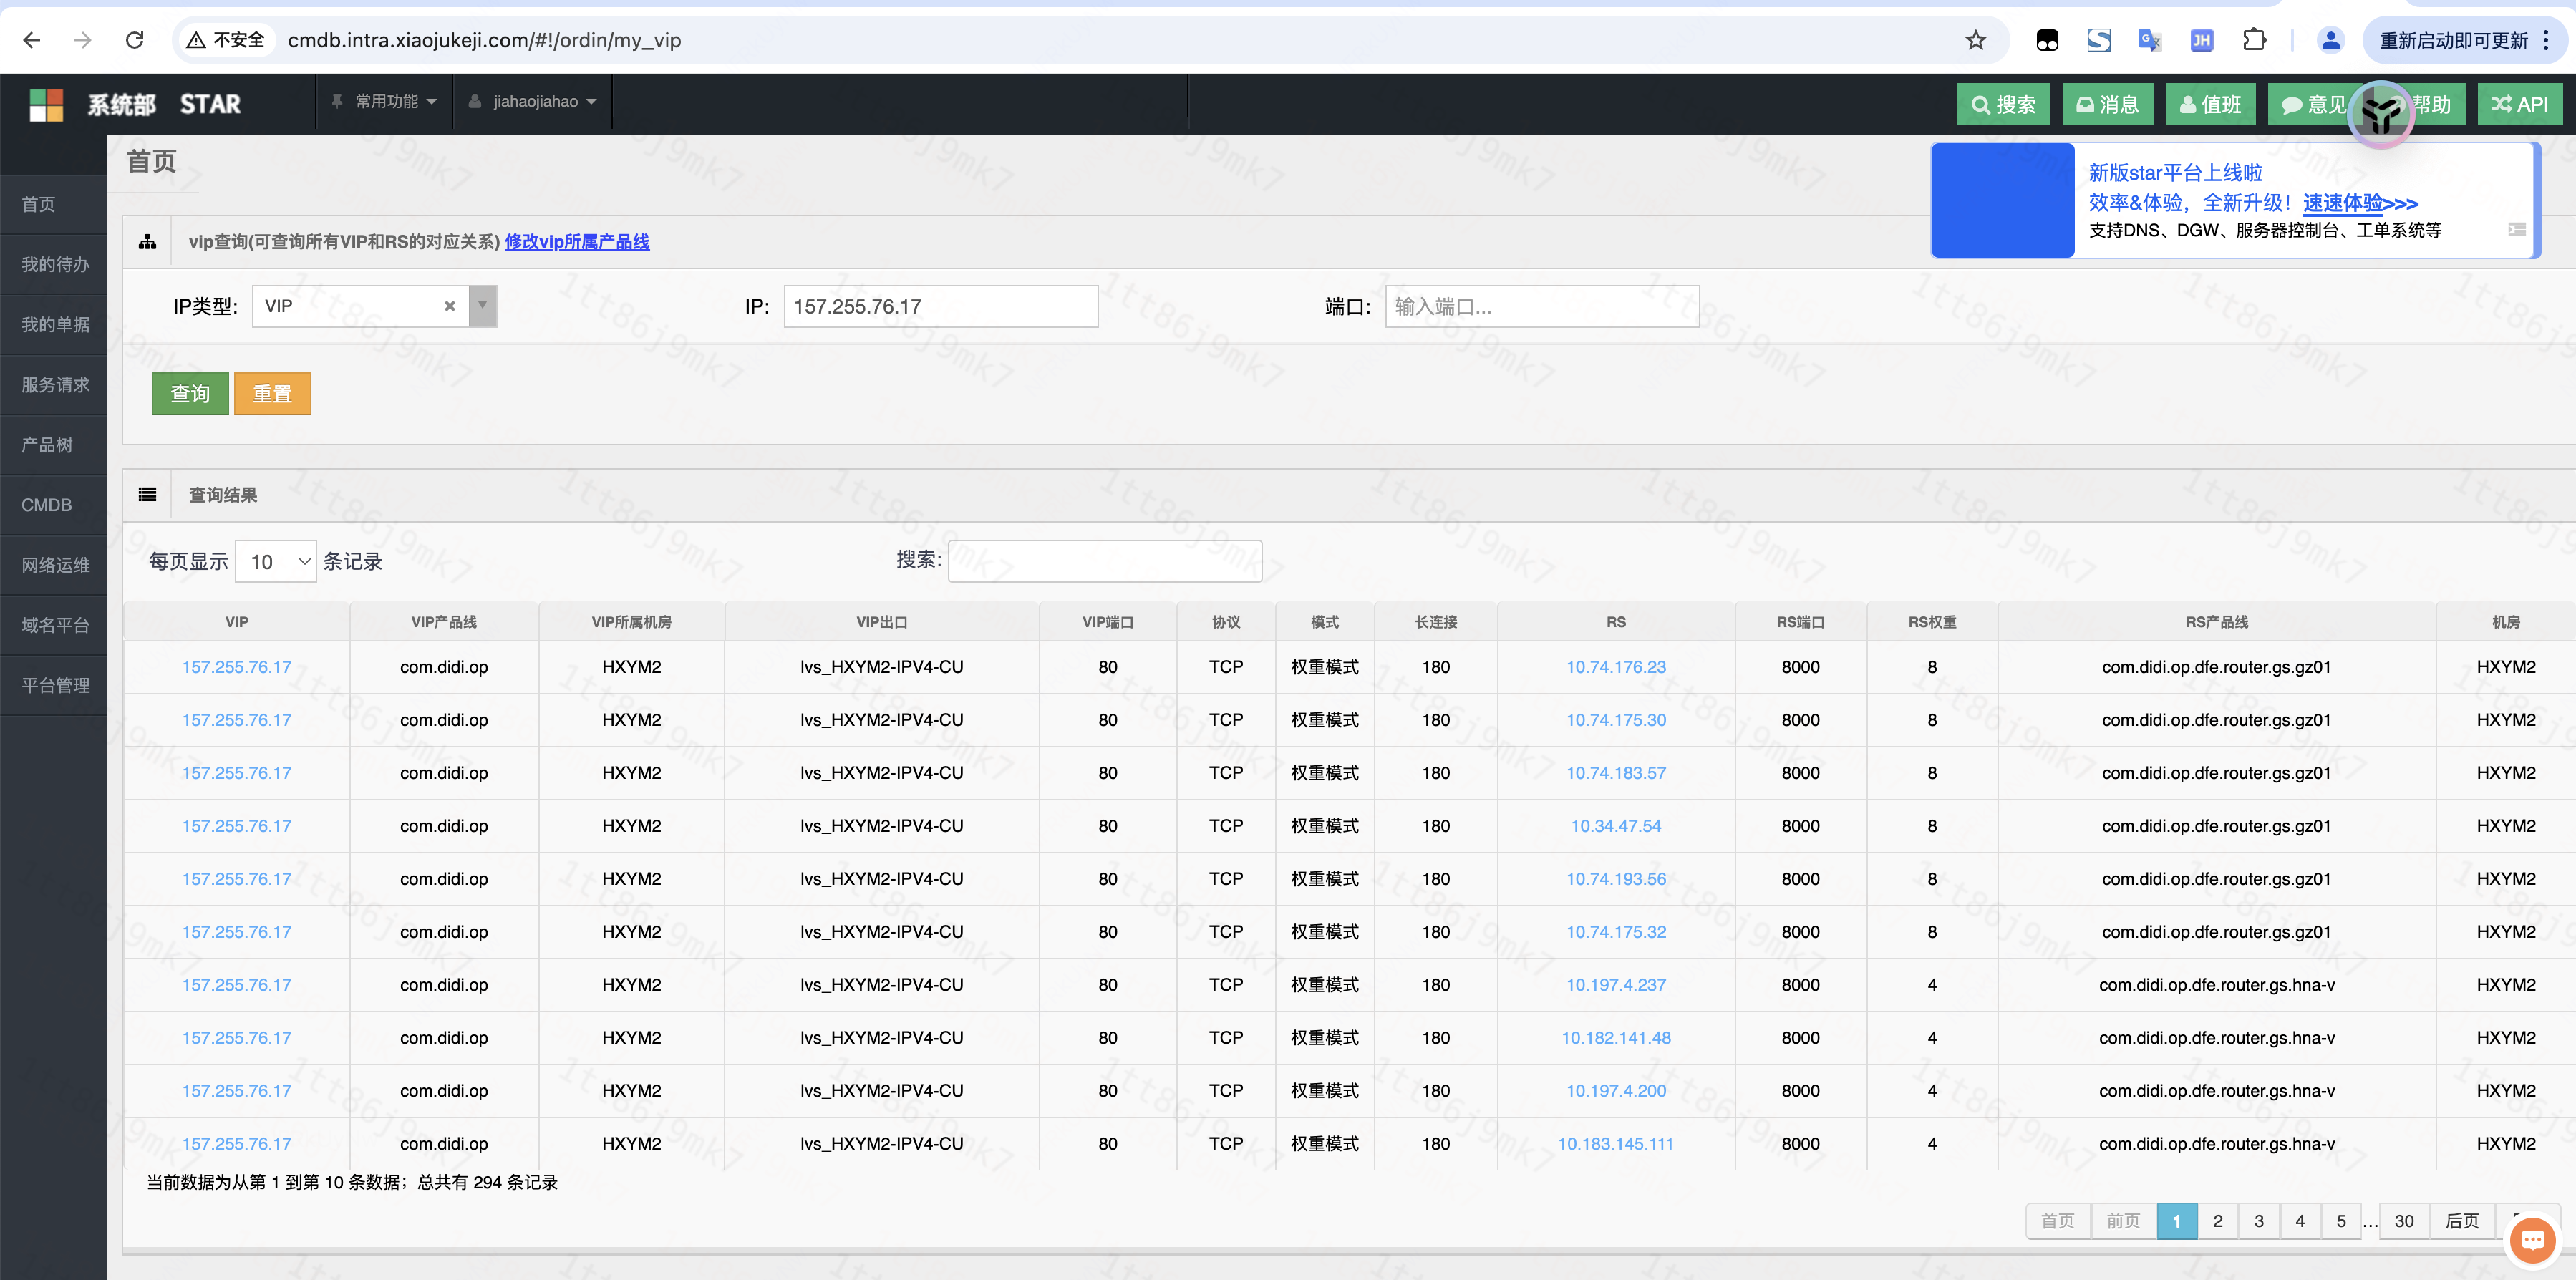
Task: Click the STAR colored squares logo
Action: [46, 104]
